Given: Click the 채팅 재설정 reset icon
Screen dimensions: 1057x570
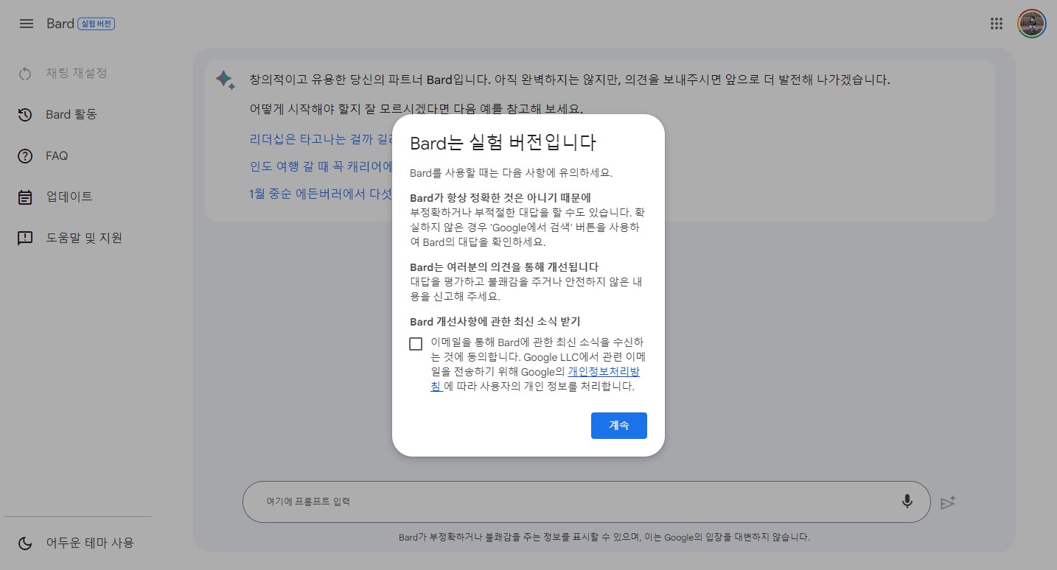Looking at the screenshot, I should coord(26,73).
